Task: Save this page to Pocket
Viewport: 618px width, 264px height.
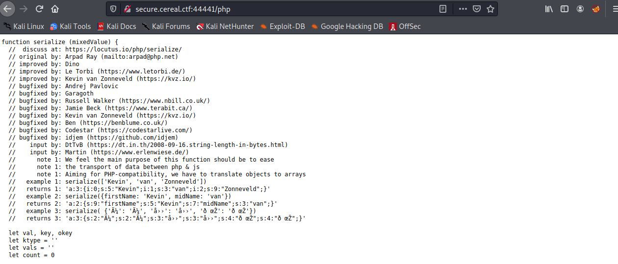Action: [x=476, y=9]
